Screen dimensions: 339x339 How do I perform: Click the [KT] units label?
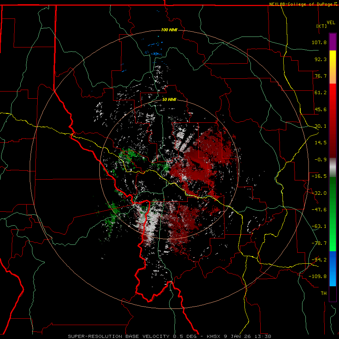[x=322, y=26]
